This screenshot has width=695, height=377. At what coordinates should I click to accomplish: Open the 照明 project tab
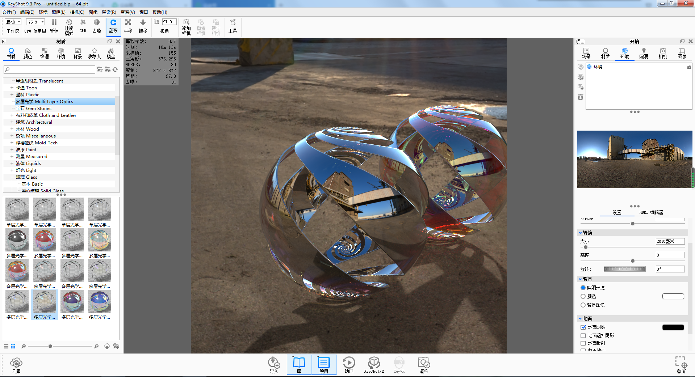tap(644, 53)
